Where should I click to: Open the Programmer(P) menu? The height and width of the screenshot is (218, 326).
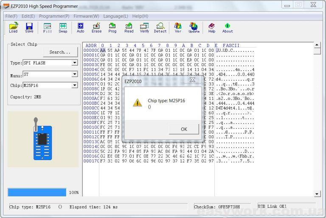tap(54, 16)
